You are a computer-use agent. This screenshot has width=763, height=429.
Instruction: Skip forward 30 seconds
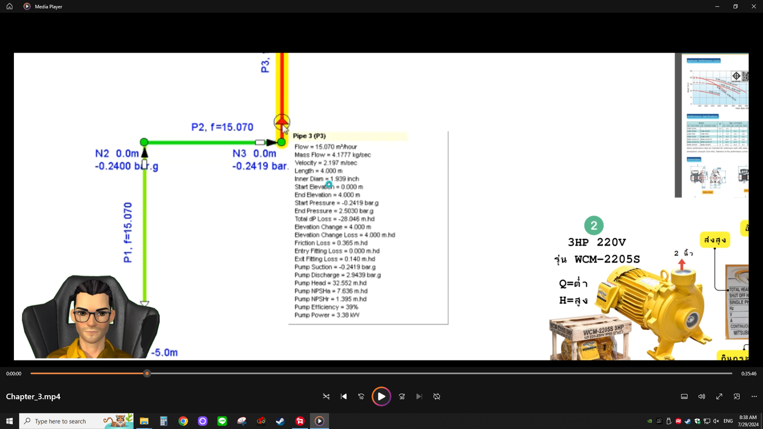click(402, 397)
